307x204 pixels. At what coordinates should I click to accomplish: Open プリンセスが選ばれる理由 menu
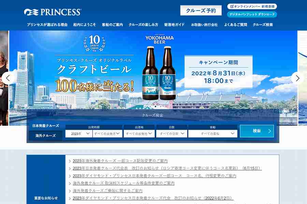coord(47,25)
